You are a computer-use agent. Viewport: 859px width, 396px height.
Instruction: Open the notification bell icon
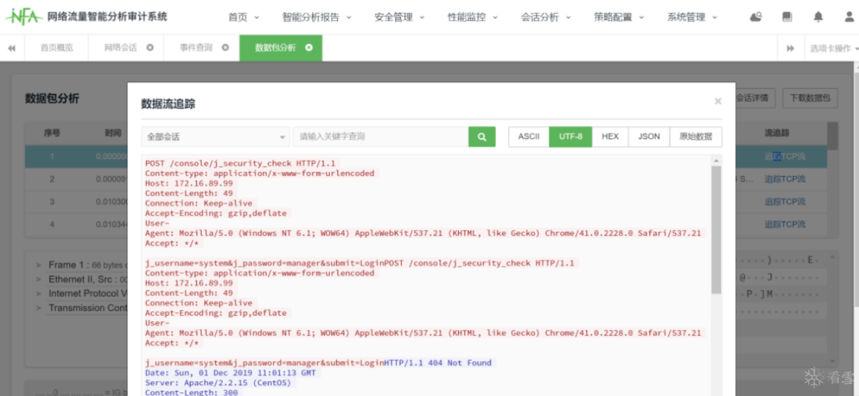pyautogui.click(x=818, y=16)
